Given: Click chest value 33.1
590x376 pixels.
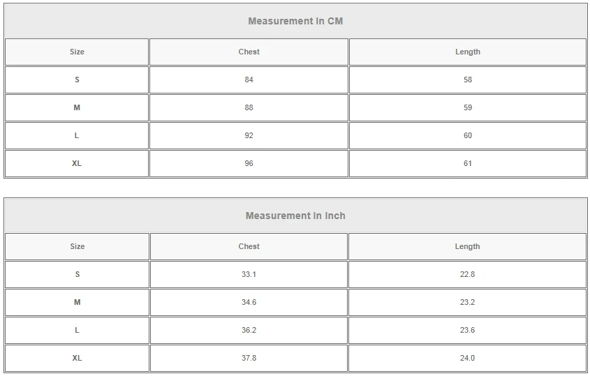Looking at the screenshot, I should 249,274.
